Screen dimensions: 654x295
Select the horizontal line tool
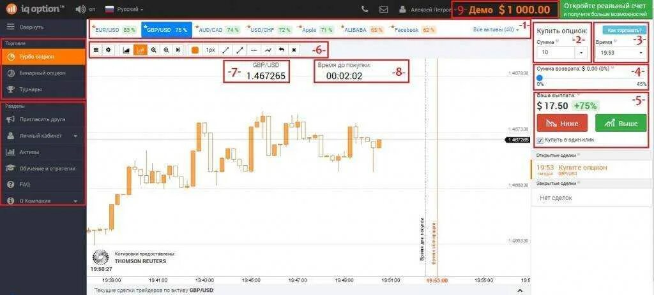254,50
